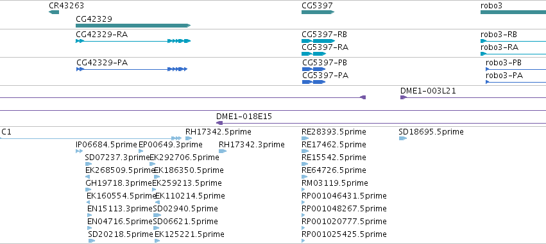Select the CG5397 gene feature bar
Viewport: 546px width, 244px height.
click(x=318, y=12)
